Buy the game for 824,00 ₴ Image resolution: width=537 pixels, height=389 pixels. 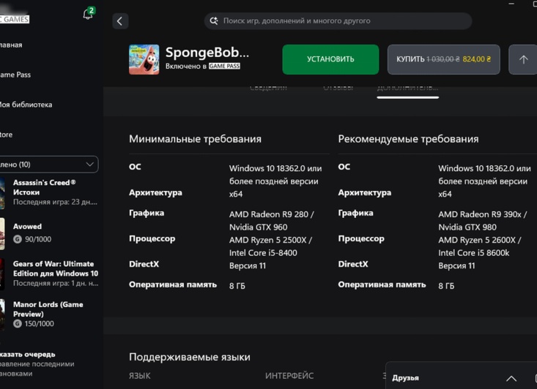pyautogui.click(x=443, y=59)
